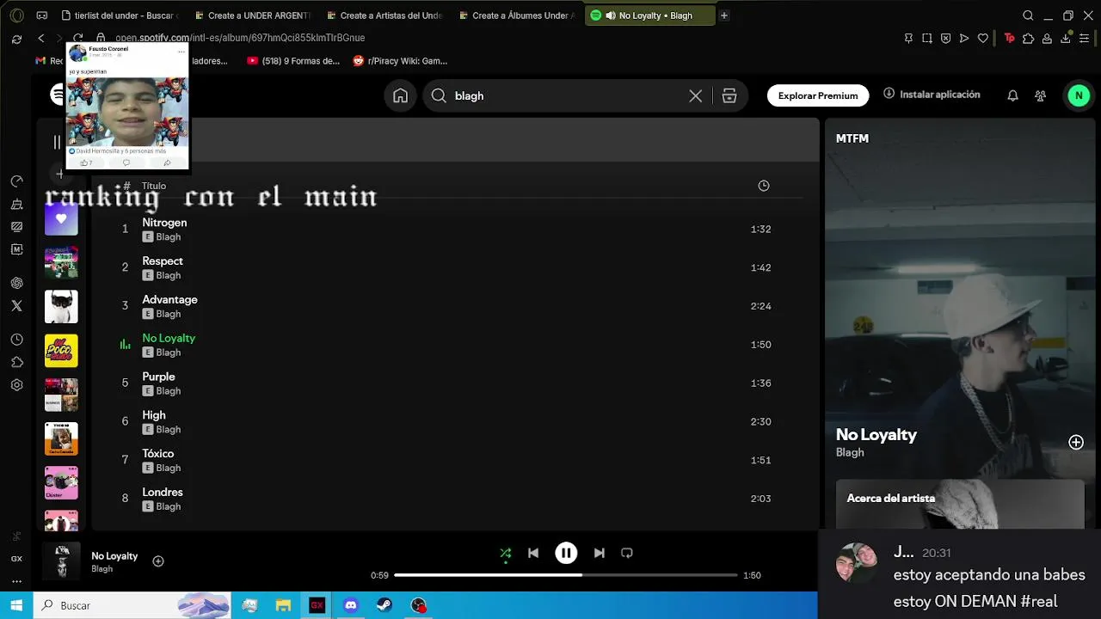The width and height of the screenshot is (1101, 619).
Task: Add to library plus in now-playing panel
Action: pos(1076,442)
